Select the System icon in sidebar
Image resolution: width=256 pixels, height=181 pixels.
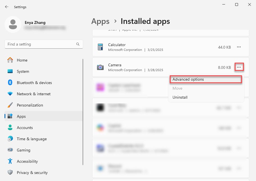(10, 71)
